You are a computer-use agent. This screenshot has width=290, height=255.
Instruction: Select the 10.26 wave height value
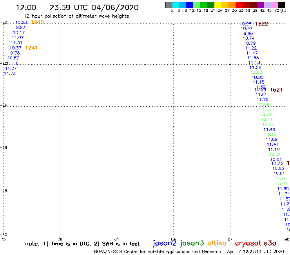(x=21, y=22)
